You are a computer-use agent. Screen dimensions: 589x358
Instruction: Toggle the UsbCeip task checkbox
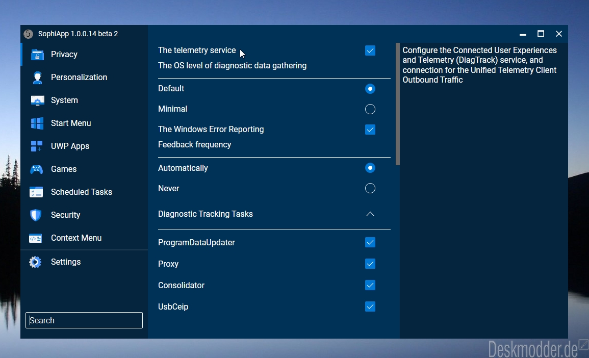click(370, 306)
